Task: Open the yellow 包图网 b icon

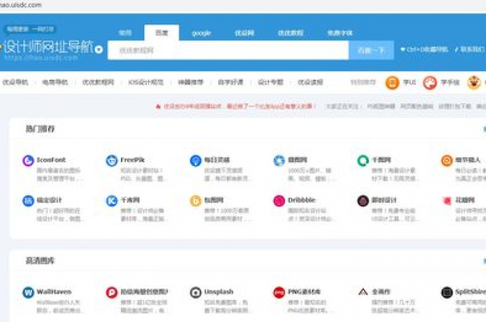Action: (x=196, y=201)
